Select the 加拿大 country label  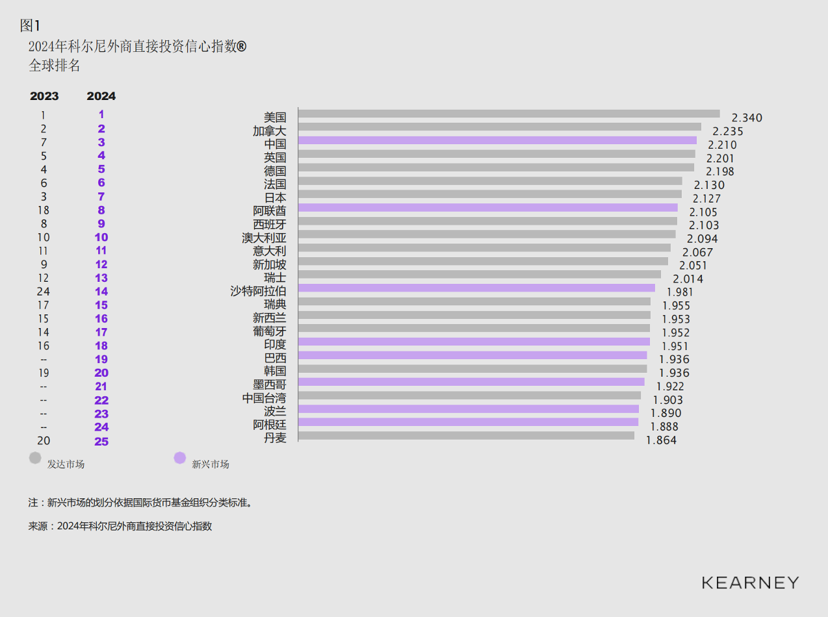pyautogui.click(x=270, y=131)
